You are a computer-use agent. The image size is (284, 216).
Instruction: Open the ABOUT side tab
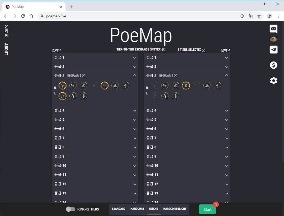(6, 49)
